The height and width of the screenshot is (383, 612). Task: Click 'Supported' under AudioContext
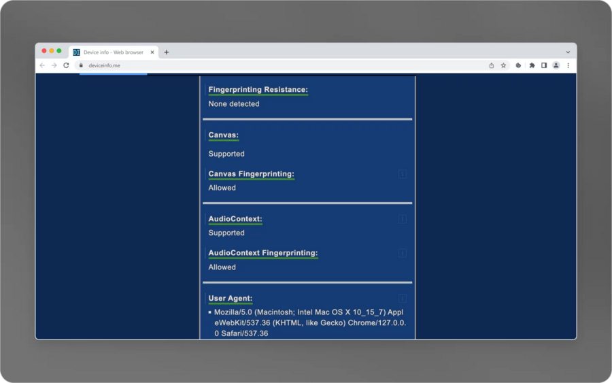[x=226, y=233]
